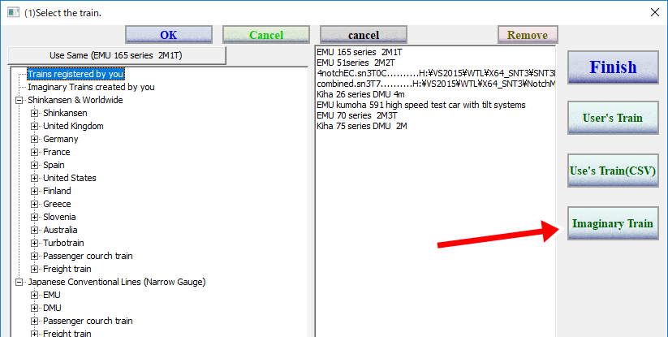Click the Use's Train(CSV) button
The width and height of the screenshot is (668, 337).
tap(612, 171)
